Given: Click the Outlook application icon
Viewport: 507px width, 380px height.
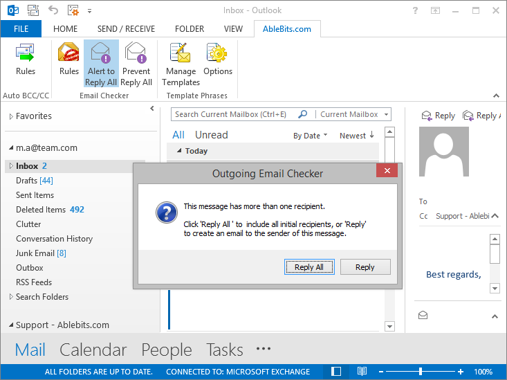Looking at the screenshot, I should click(13, 10).
